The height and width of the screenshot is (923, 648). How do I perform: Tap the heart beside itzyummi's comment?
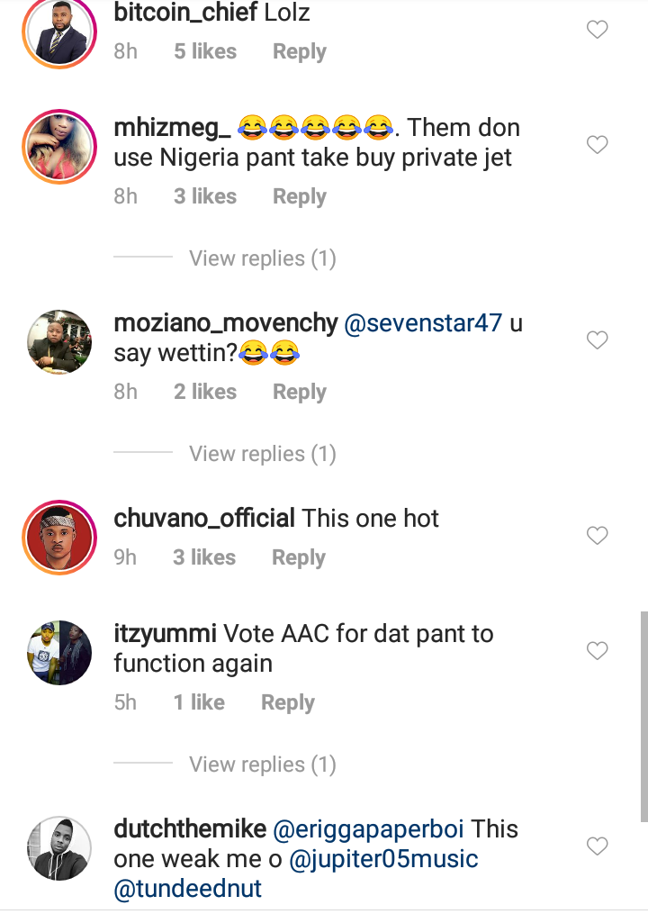[x=598, y=650]
